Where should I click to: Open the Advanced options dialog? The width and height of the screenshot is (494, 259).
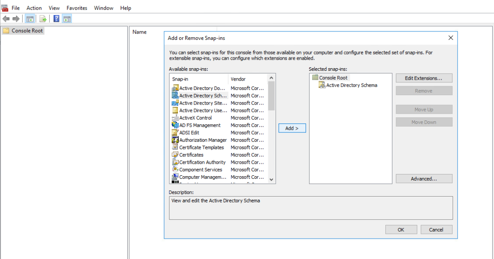click(424, 178)
